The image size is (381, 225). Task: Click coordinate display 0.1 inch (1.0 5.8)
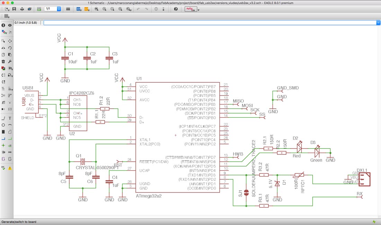pos(26,22)
